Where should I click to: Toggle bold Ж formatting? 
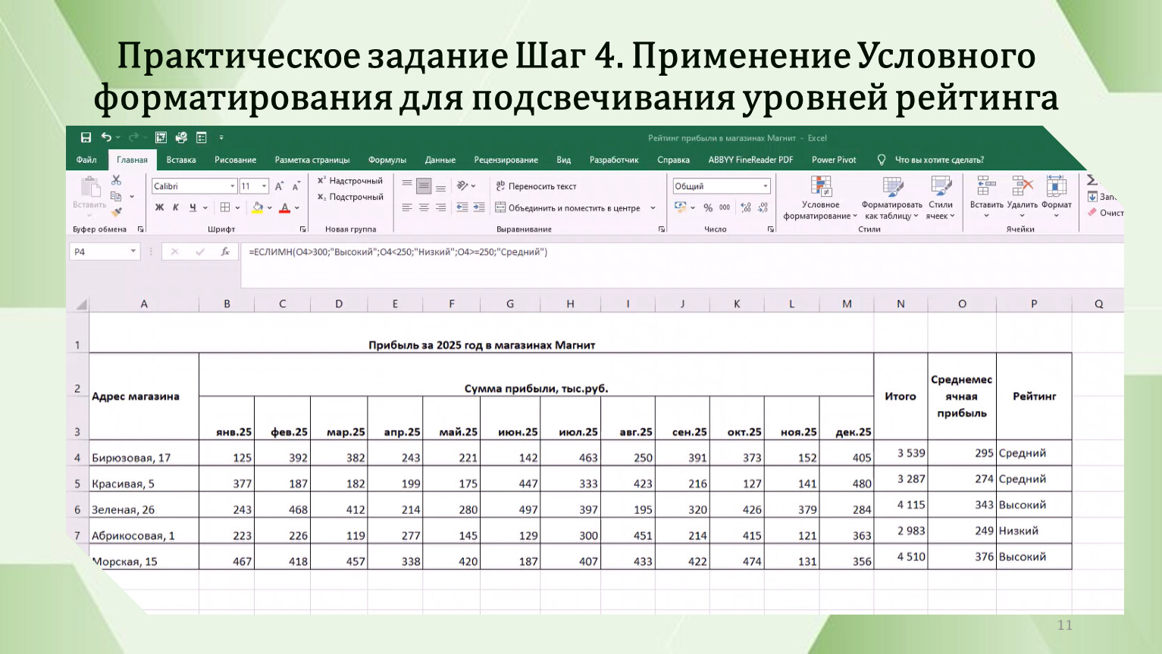[x=159, y=207]
